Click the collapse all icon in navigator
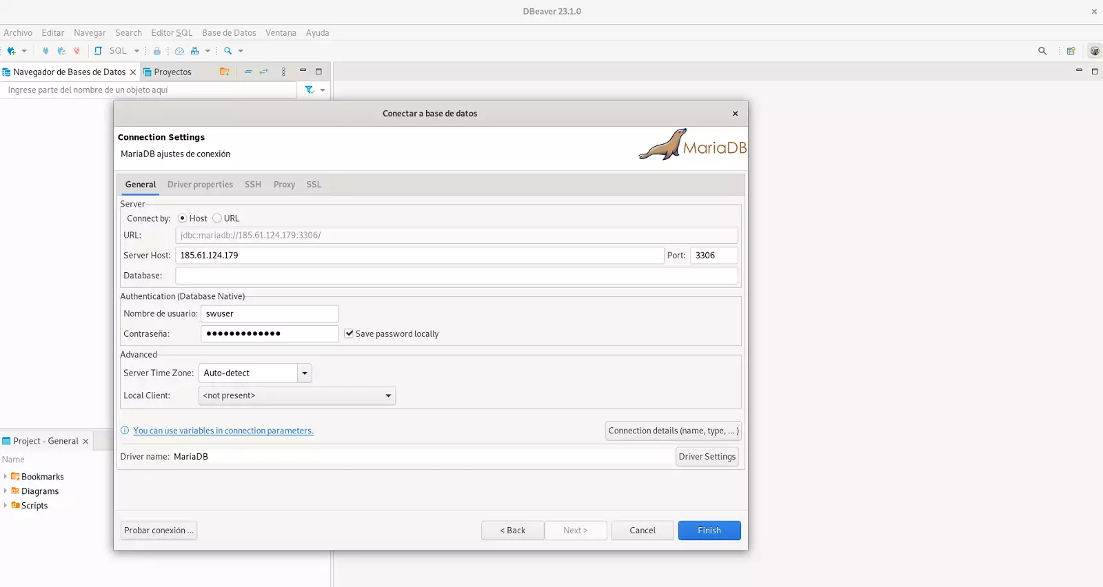 (x=248, y=72)
